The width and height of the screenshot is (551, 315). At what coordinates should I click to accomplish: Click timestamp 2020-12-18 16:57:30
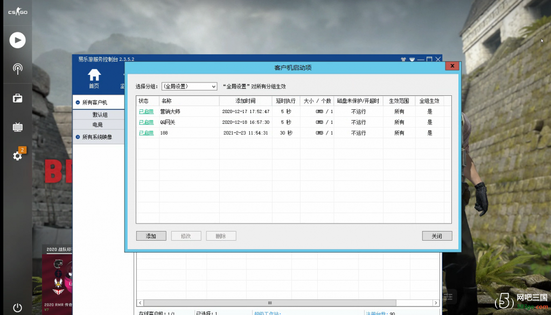click(x=246, y=122)
